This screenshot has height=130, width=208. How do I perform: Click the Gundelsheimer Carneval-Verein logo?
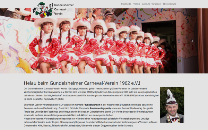[53, 10]
